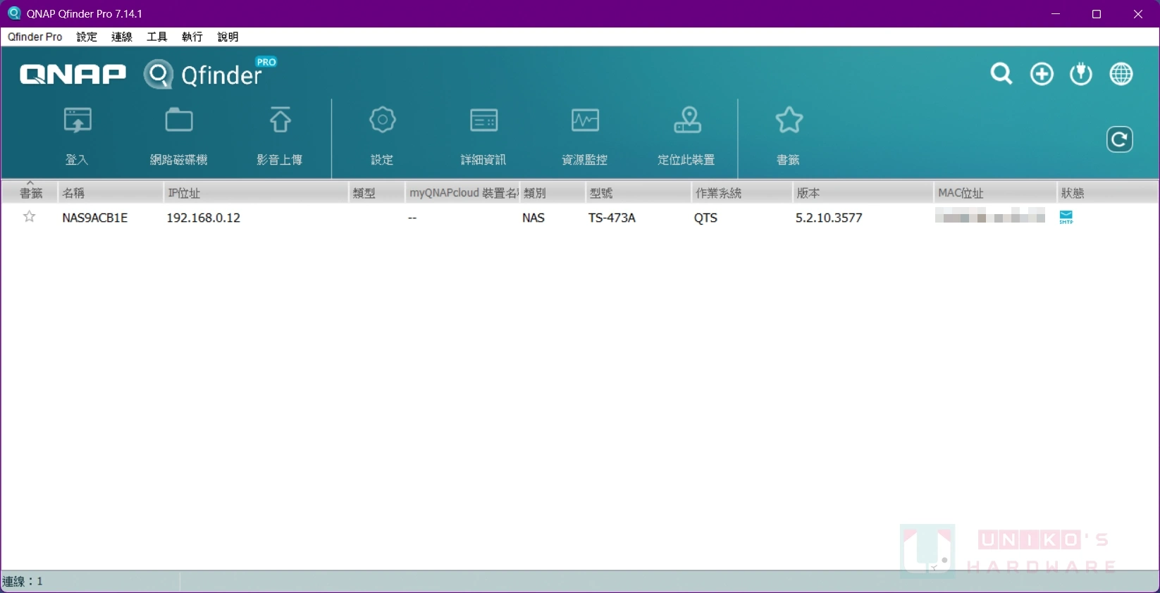Viewport: 1160px width, 593px height.
Task: Sort by the 名稱 column header
Action: (x=111, y=192)
